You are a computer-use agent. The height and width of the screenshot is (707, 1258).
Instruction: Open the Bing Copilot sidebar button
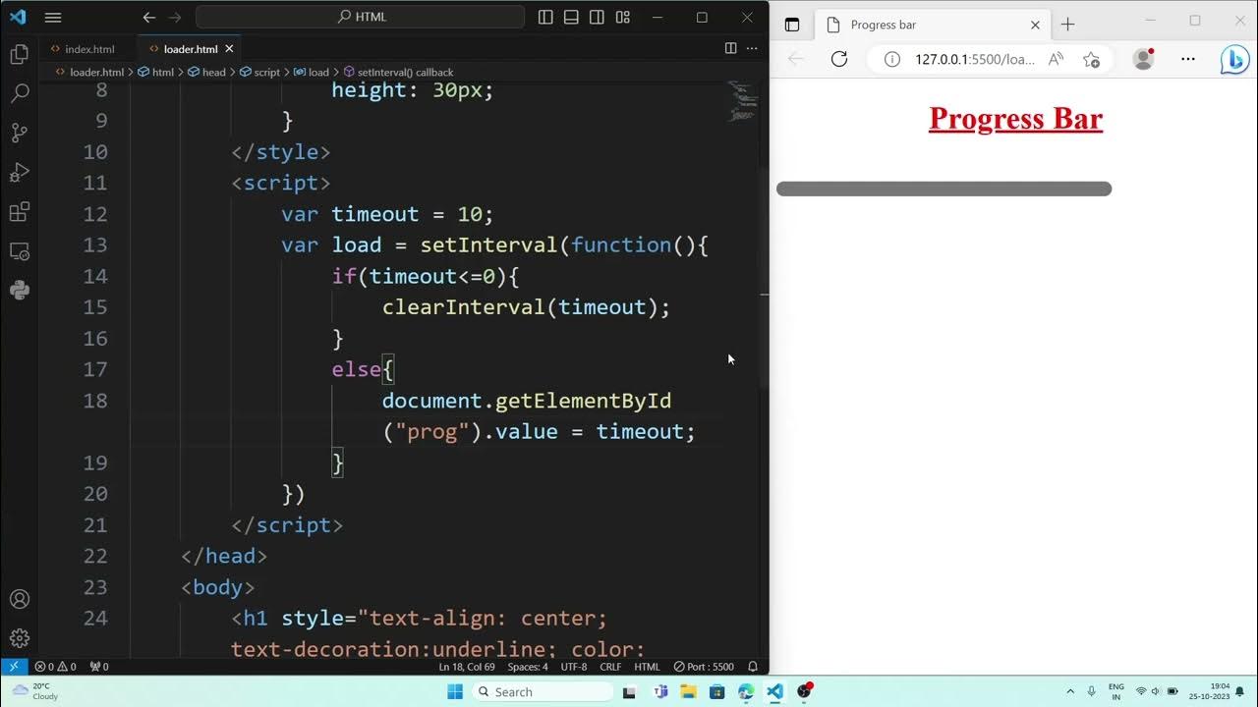1234,59
